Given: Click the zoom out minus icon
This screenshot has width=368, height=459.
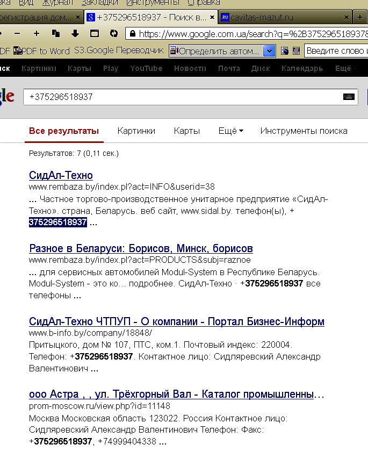Looking at the screenshot, I should point(17,34).
